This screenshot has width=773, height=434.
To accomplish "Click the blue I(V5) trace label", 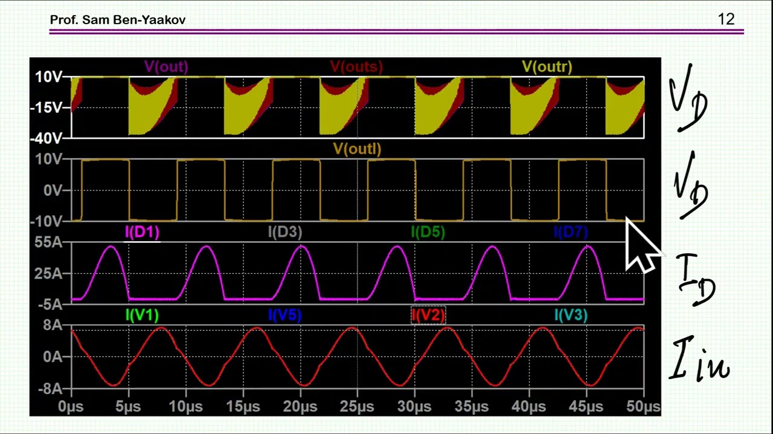I will [x=285, y=315].
